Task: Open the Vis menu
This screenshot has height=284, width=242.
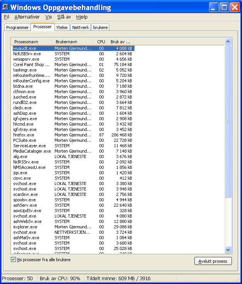Action: coord(49,17)
